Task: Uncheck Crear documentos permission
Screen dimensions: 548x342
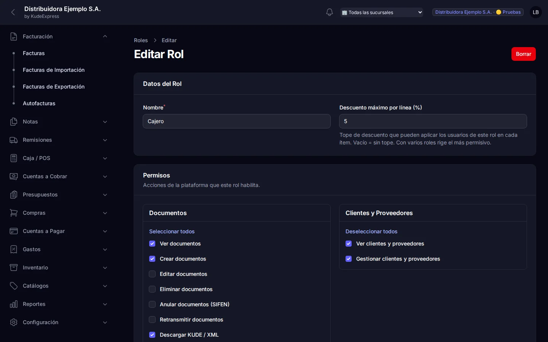Action: (x=152, y=259)
